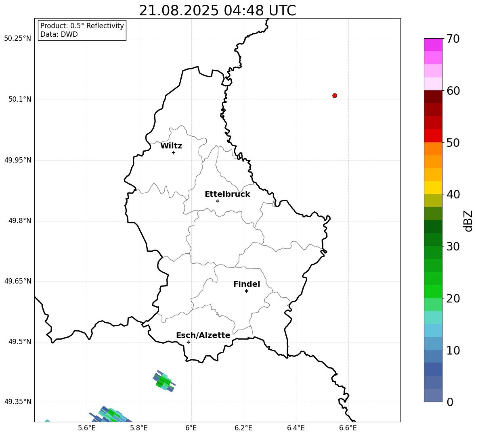
Task: Click the slate blue swatch just above 0
Action: point(433,395)
